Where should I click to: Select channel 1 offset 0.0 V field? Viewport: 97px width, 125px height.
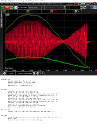pyautogui.click(x=22, y=11)
